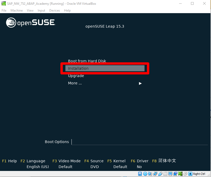
Task: Click the F8 Simplified Chinese language option
Action: pyautogui.click(x=164, y=161)
